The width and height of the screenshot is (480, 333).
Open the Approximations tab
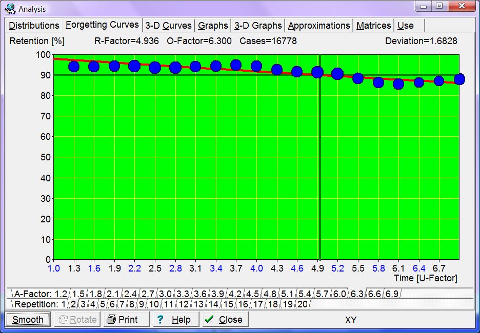[x=319, y=26]
